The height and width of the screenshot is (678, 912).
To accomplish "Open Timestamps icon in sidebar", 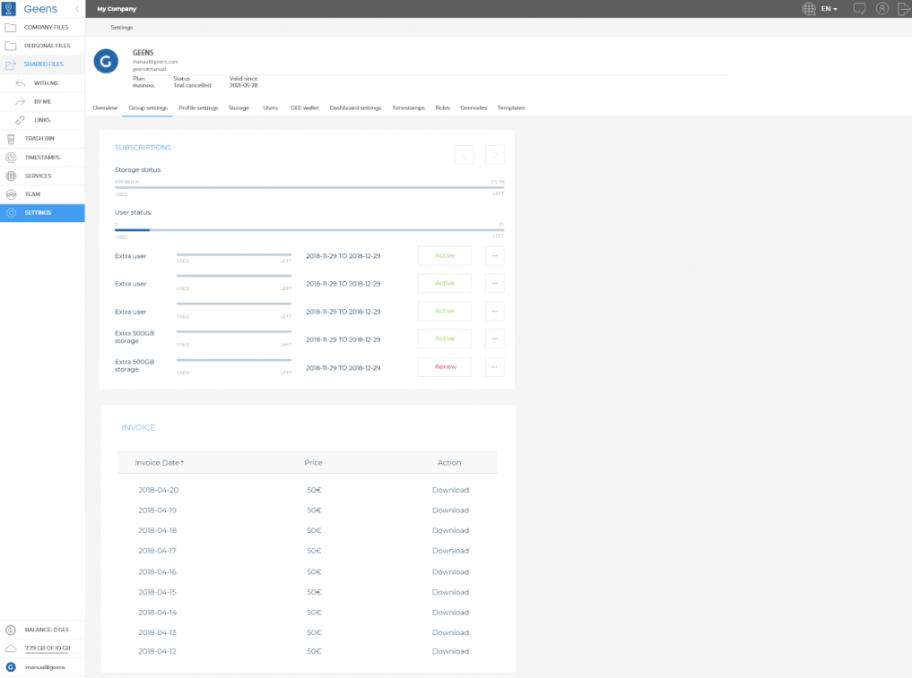I will (x=11, y=158).
